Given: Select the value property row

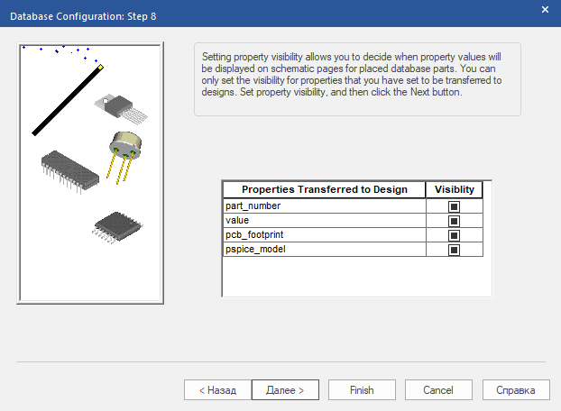Looking at the screenshot, I should (324, 221).
